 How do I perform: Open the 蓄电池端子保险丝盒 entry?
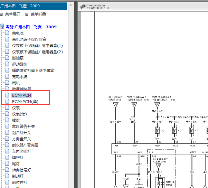29,39
